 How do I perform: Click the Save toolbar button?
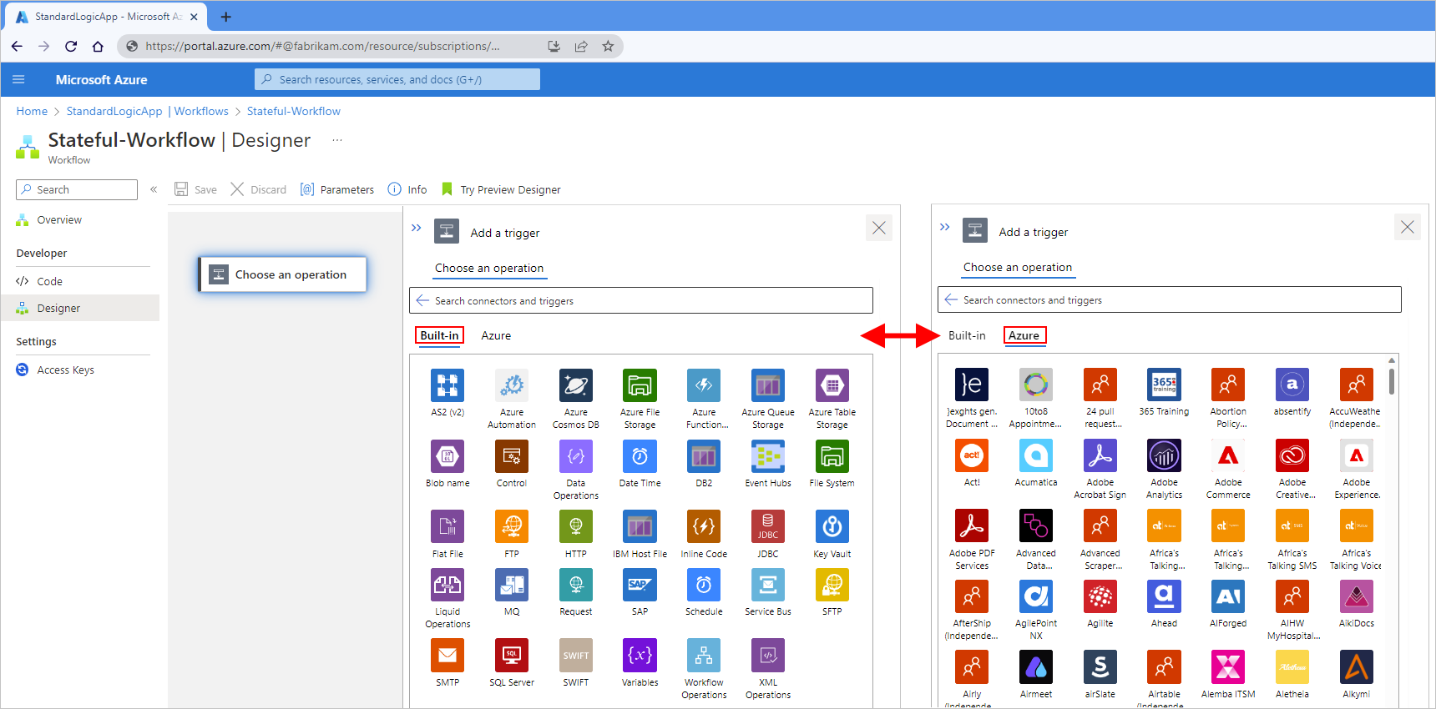coord(195,189)
